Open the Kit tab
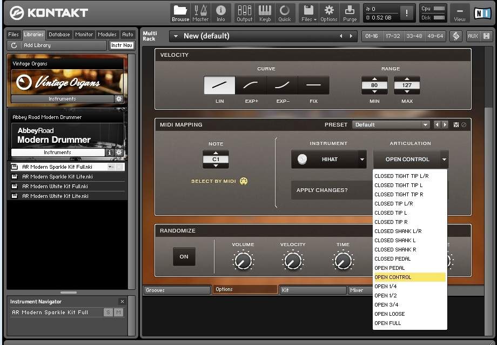497x345 pixels. [313, 290]
